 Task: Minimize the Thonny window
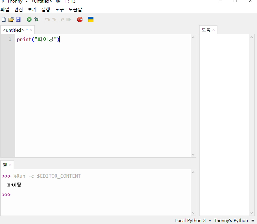pos(221,1)
